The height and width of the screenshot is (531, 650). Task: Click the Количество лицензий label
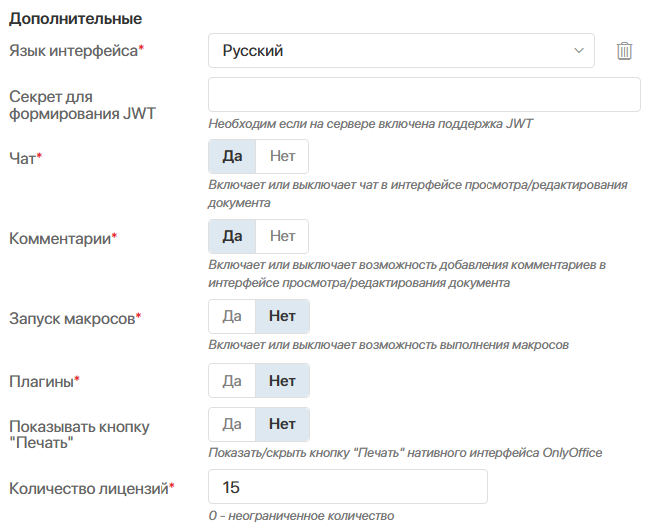[x=92, y=489]
